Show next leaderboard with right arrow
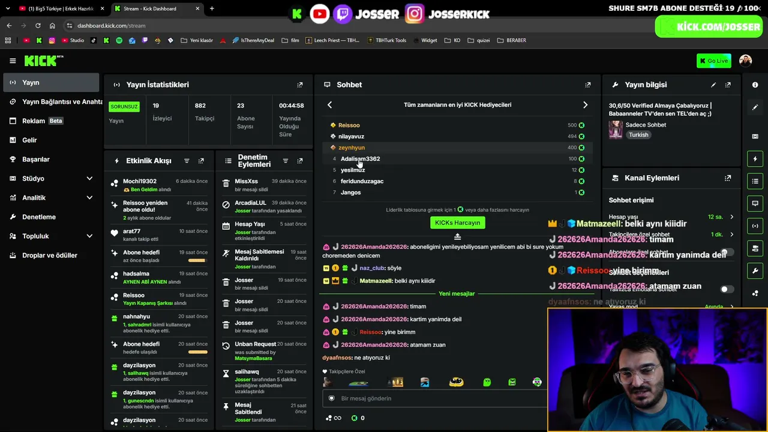768x432 pixels. 586,105
